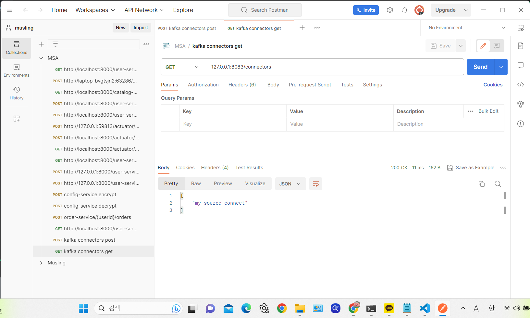Open Collections in the sidebar
This screenshot has width=530, height=318.
click(17, 48)
